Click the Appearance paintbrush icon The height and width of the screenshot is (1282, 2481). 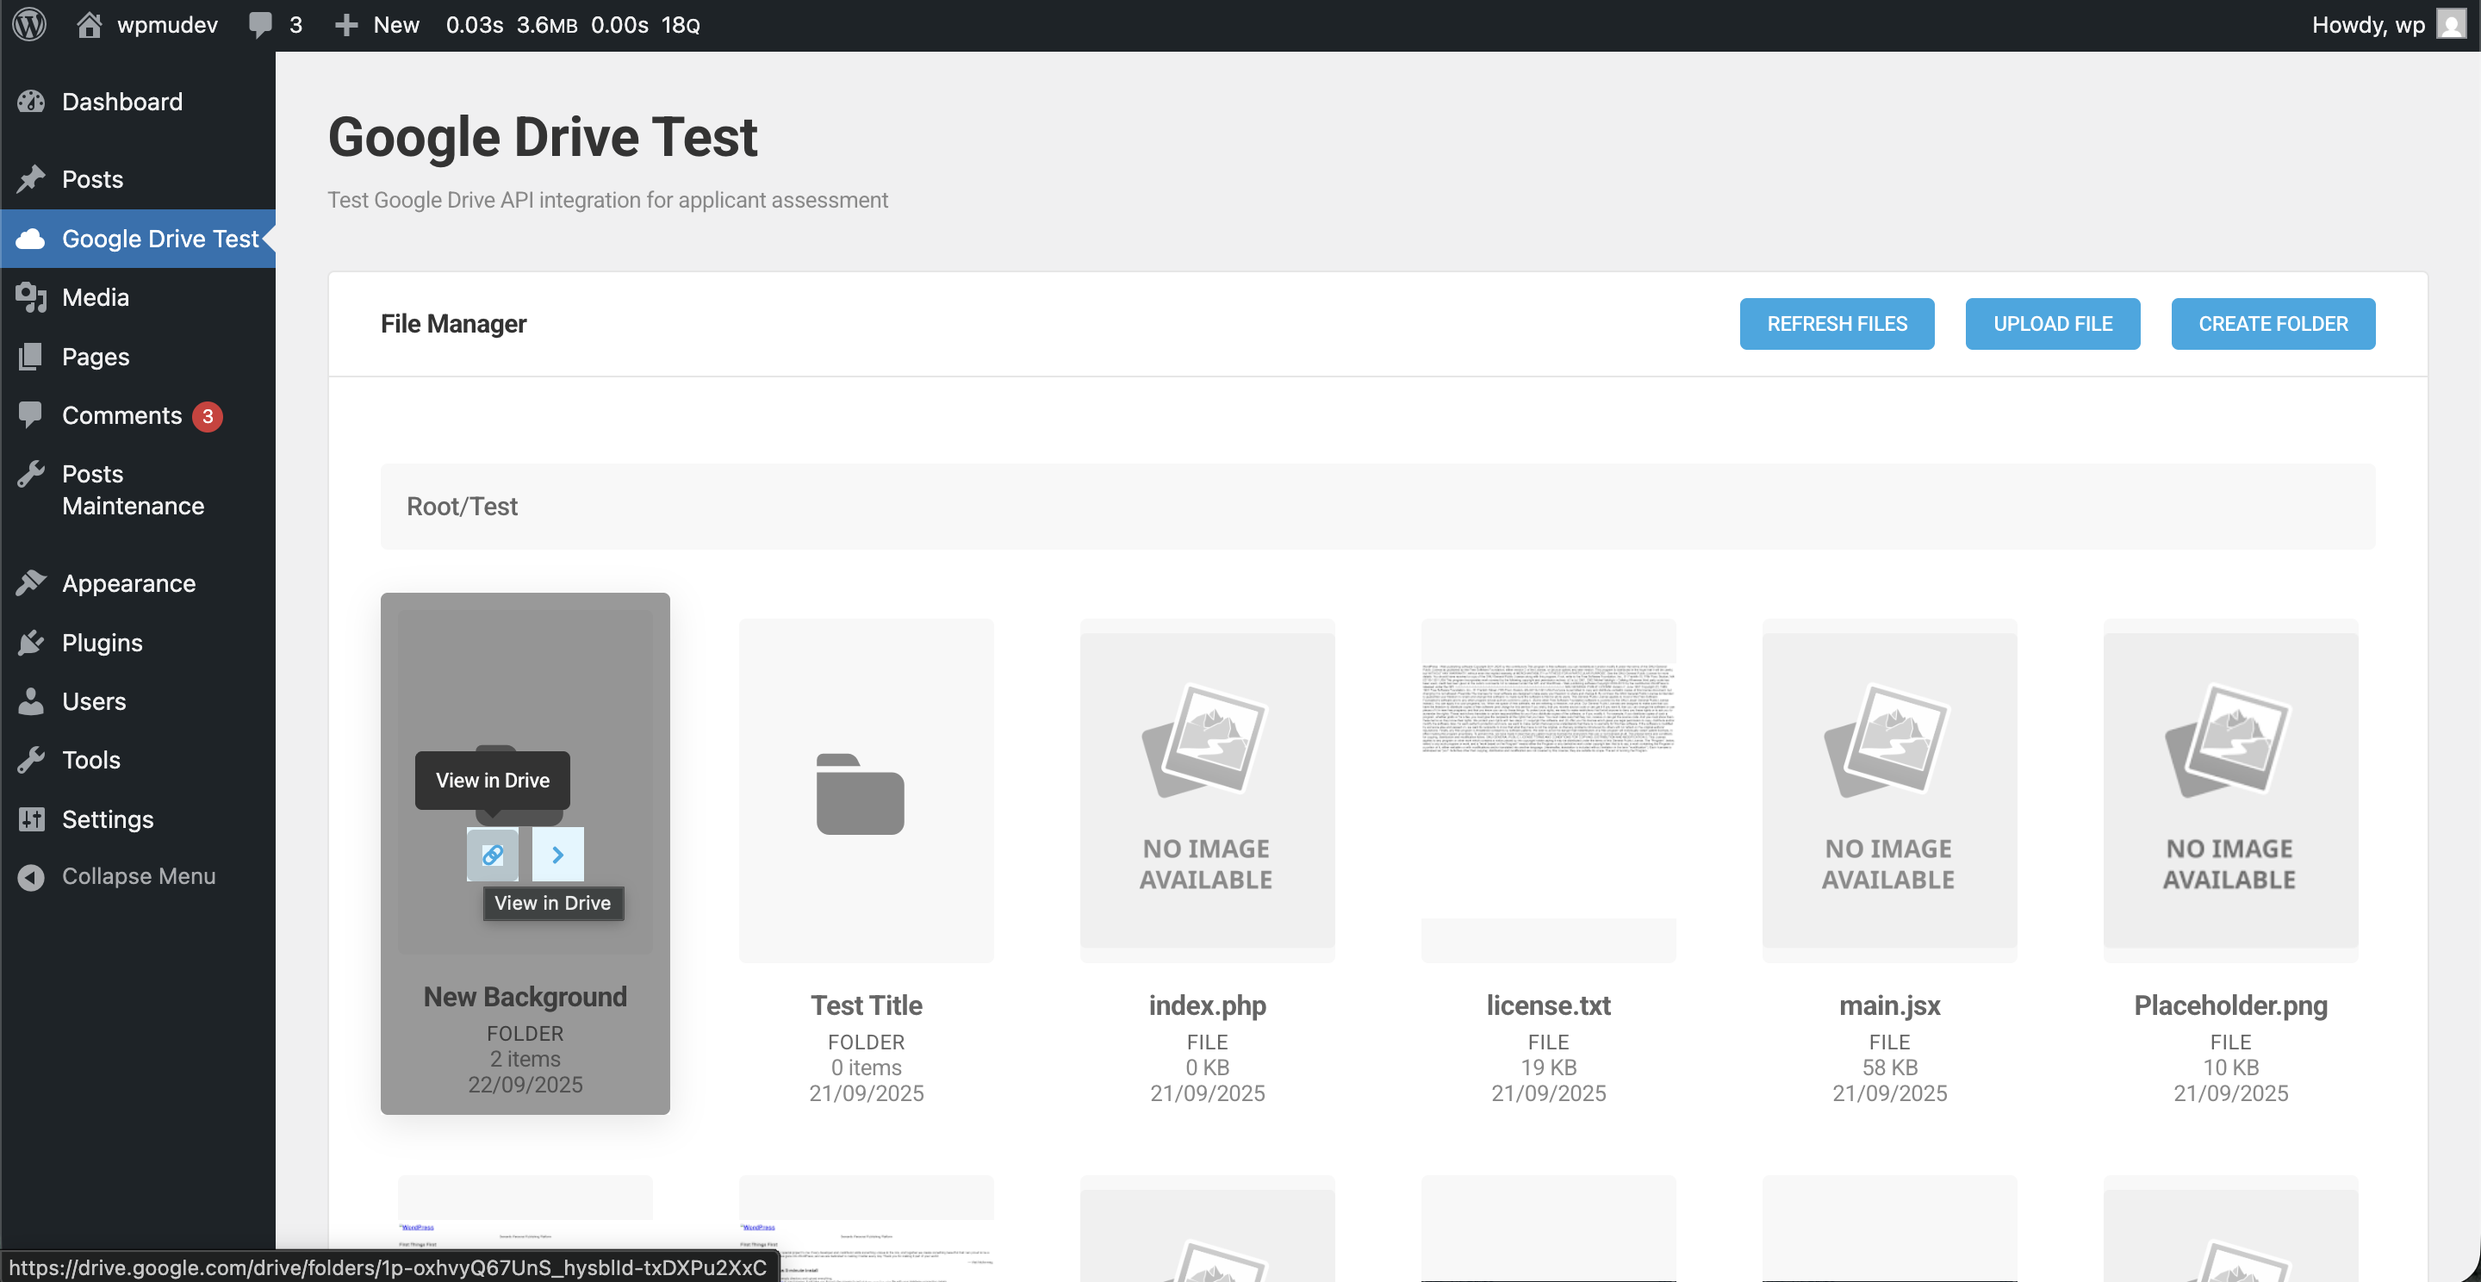(x=31, y=583)
